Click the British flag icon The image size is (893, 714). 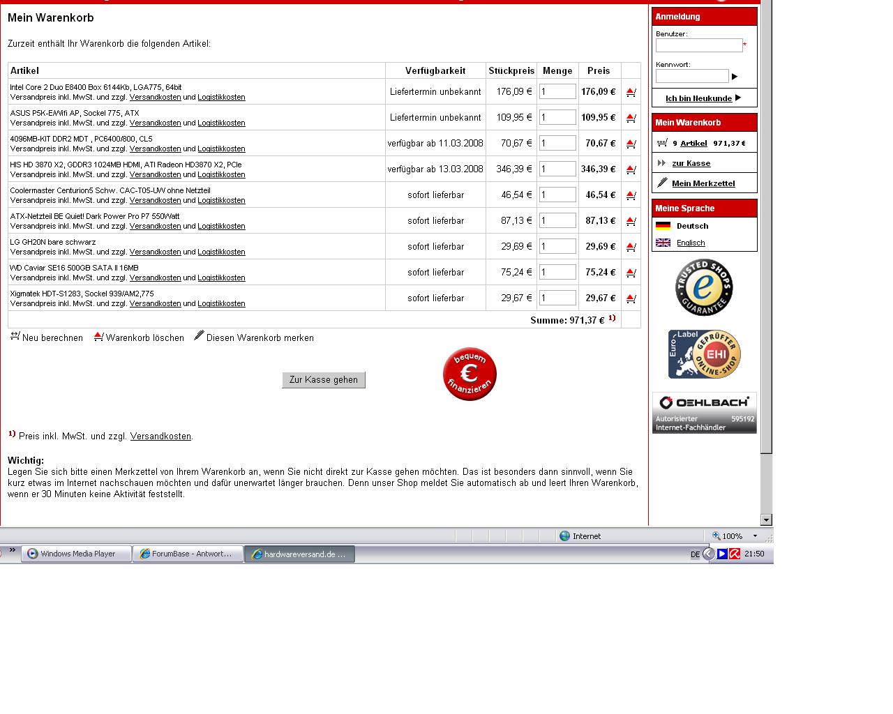[663, 243]
